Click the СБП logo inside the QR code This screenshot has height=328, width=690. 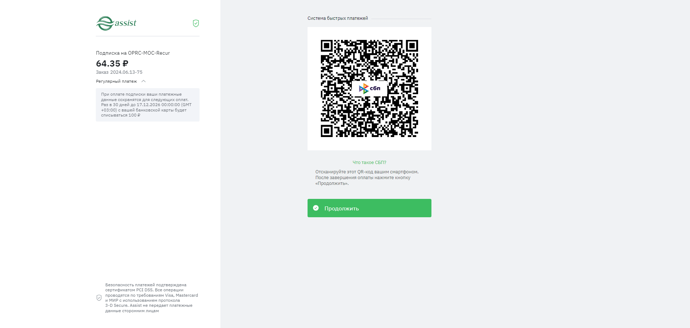[369, 88]
